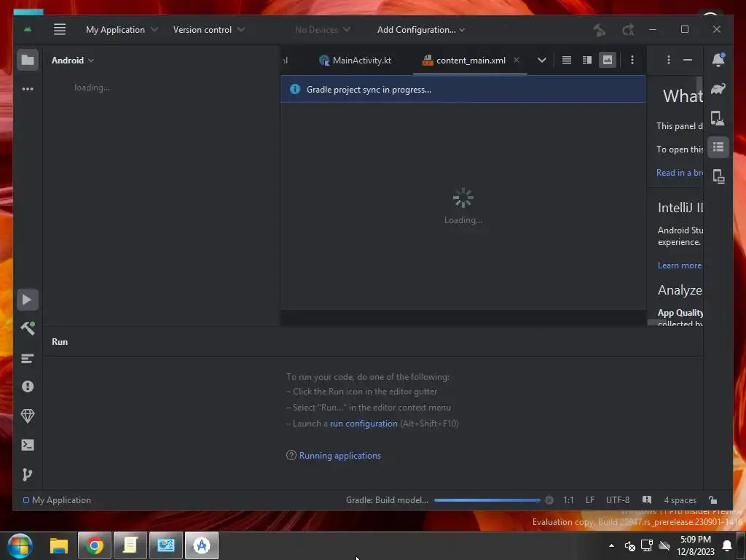Open the main hamburger menu
Viewport: 746px width, 560px height.
[x=60, y=29]
